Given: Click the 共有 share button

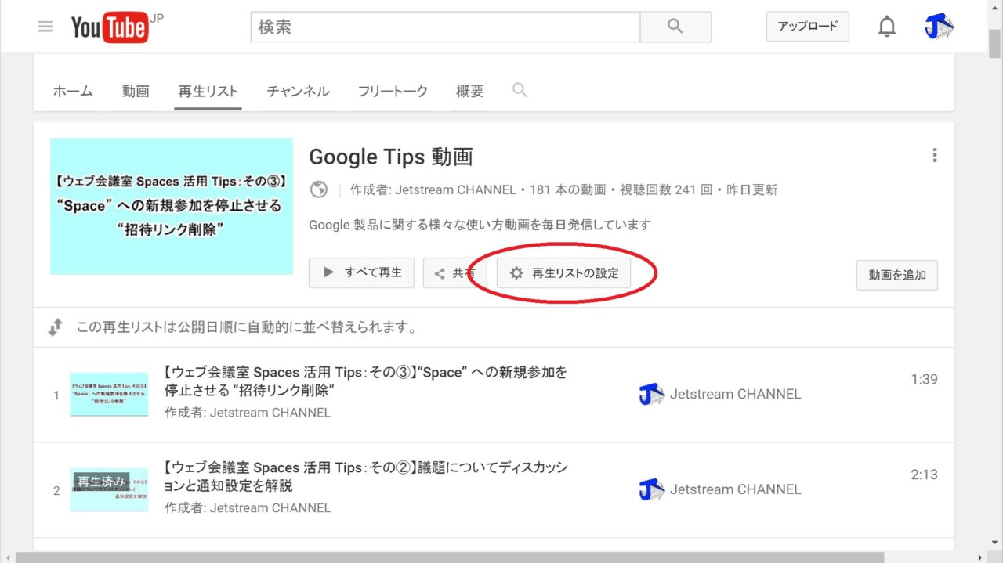Looking at the screenshot, I should [x=454, y=273].
